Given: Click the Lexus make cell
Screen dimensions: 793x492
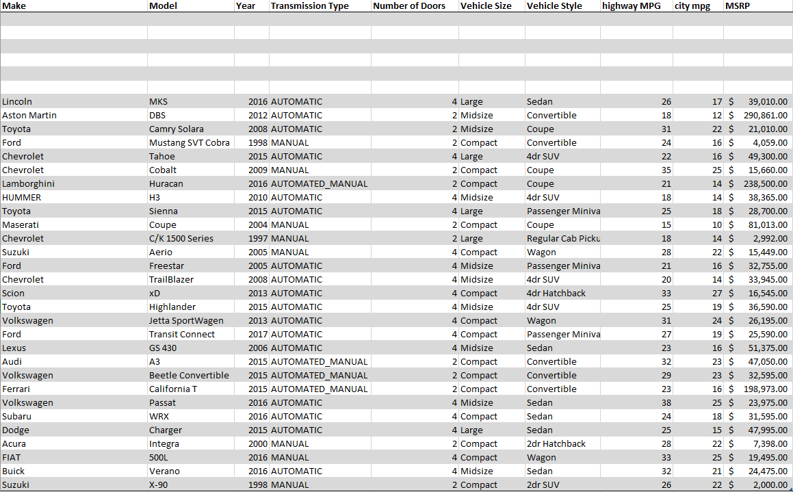Looking at the screenshot, I should click(x=74, y=348).
